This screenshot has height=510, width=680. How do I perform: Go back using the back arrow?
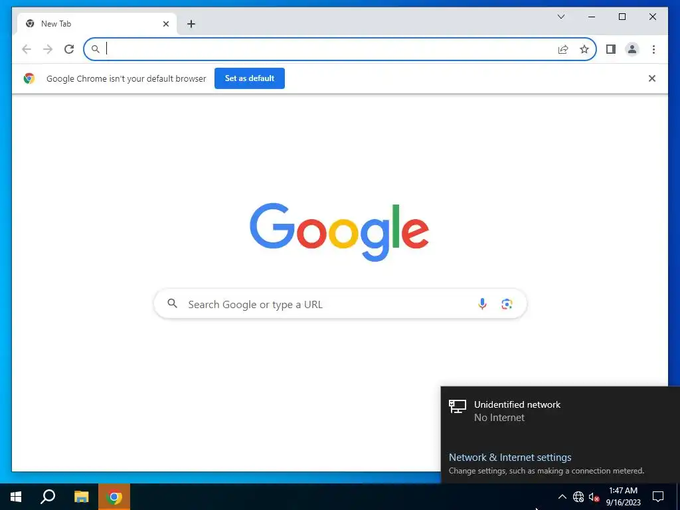[x=27, y=49]
